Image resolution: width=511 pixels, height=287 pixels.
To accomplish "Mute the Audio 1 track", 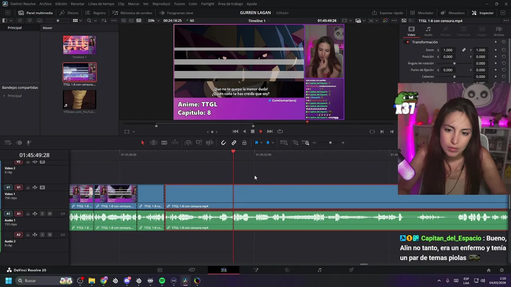I will [x=50, y=214].
